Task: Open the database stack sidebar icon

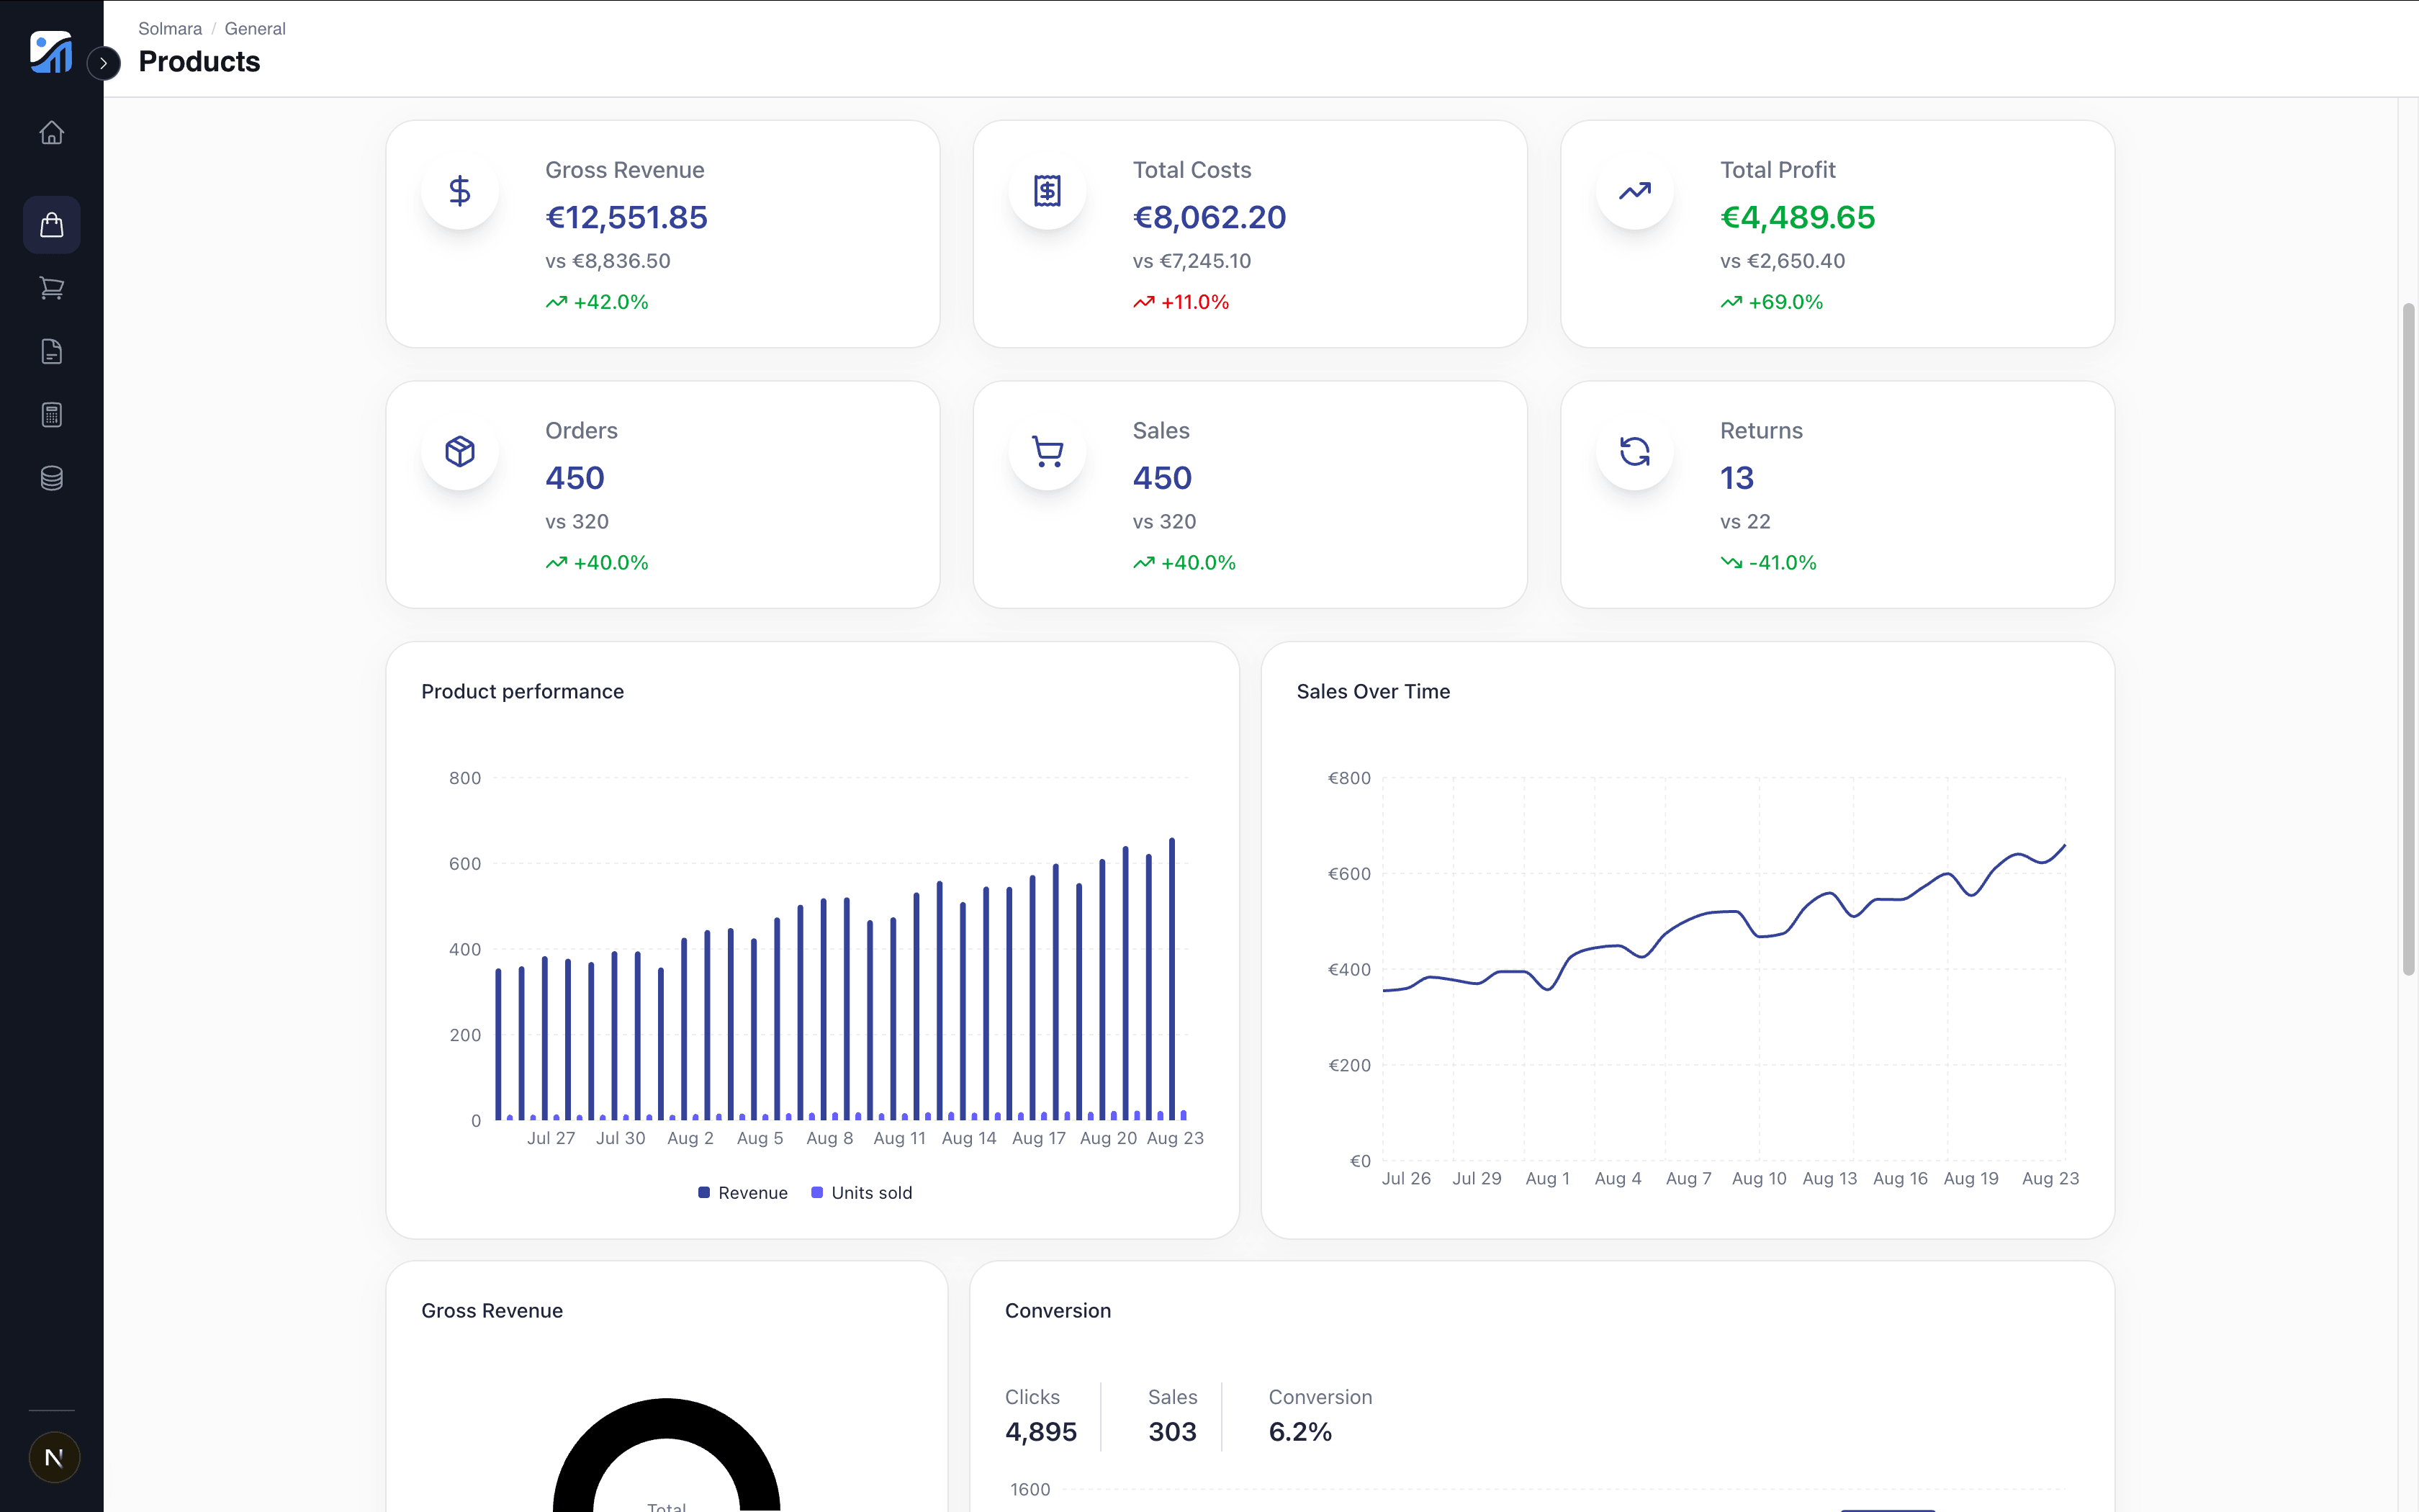Action: 52,478
